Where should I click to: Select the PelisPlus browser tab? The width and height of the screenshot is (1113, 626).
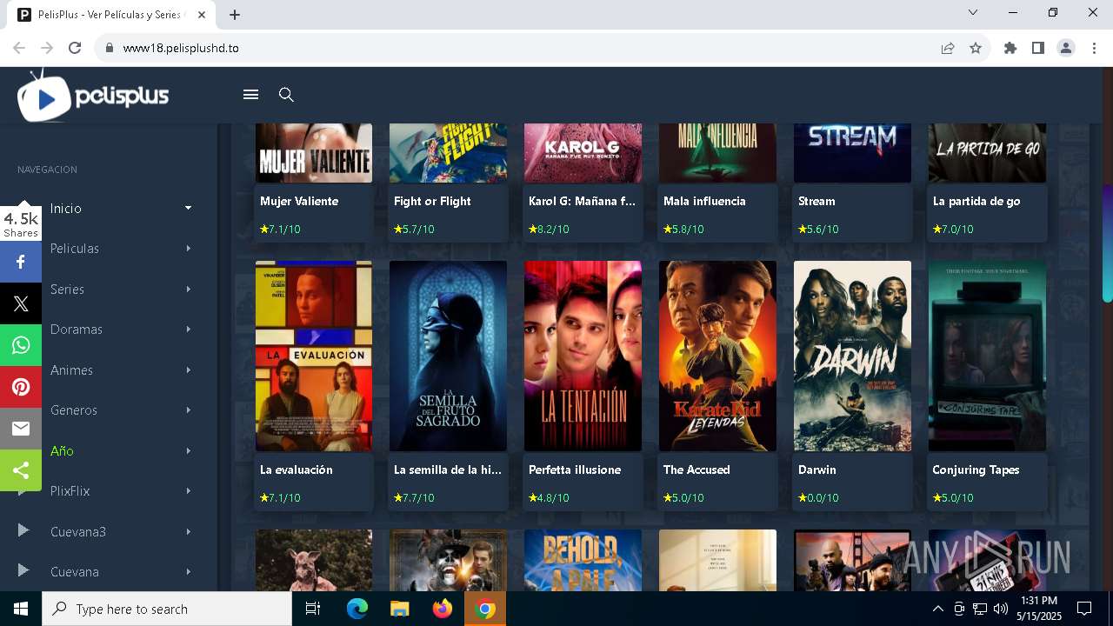pos(110,15)
